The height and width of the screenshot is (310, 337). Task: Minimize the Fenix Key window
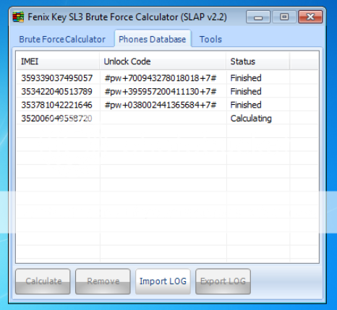click(x=258, y=17)
